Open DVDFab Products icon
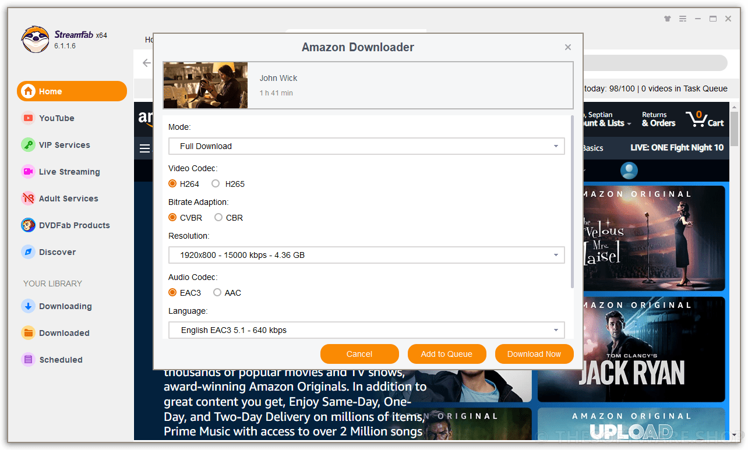Image resolution: width=748 pixels, height=450 pixels. [28, 225]
